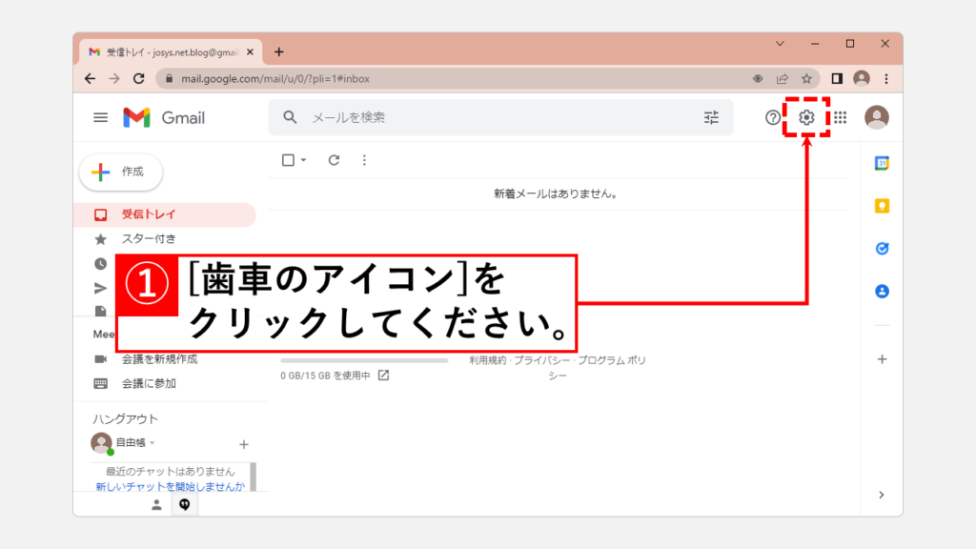Bookmark this page with star icon
The height and width of the screenshot is (549, 976).
[806, 78]
